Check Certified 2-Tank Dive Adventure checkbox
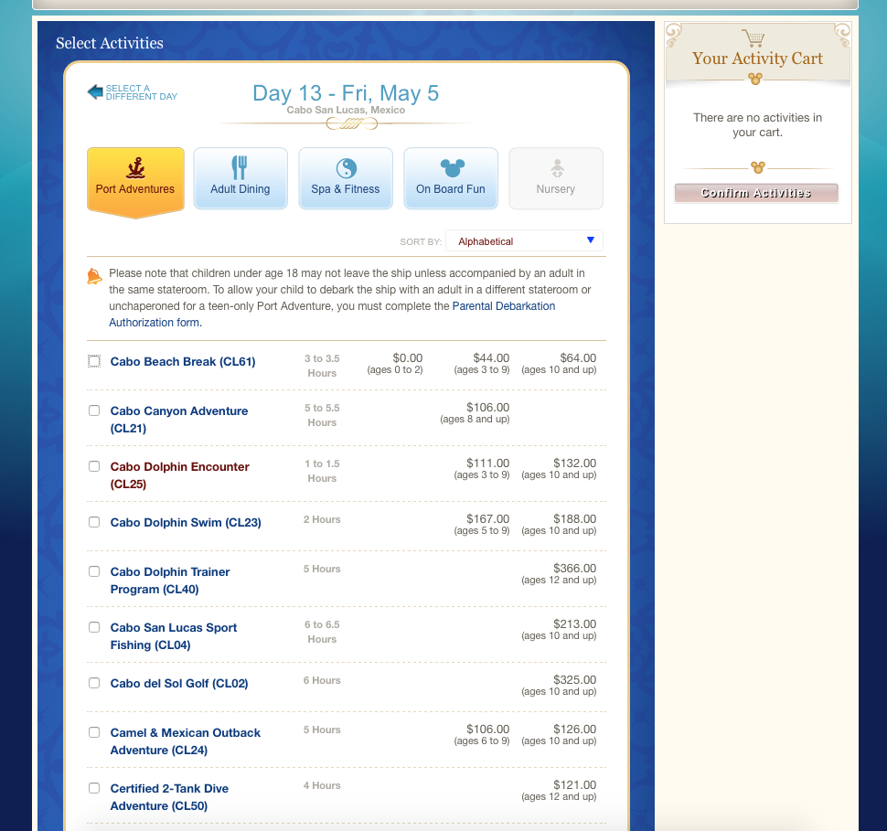 pos(94,788)
